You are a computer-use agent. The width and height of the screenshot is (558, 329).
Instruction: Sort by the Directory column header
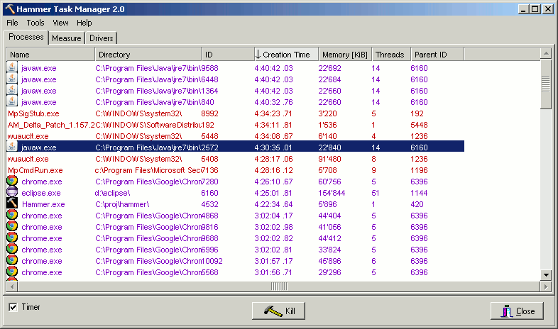[x=148, y=55]
